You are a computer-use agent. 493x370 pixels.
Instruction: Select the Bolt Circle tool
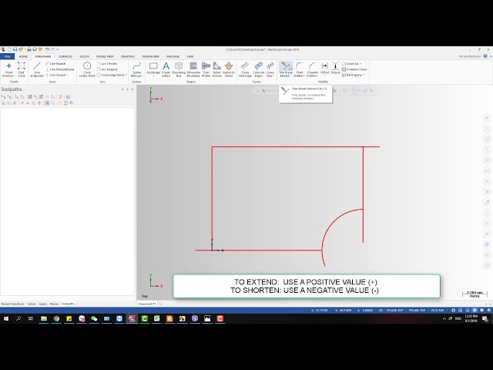coord(22,69)
